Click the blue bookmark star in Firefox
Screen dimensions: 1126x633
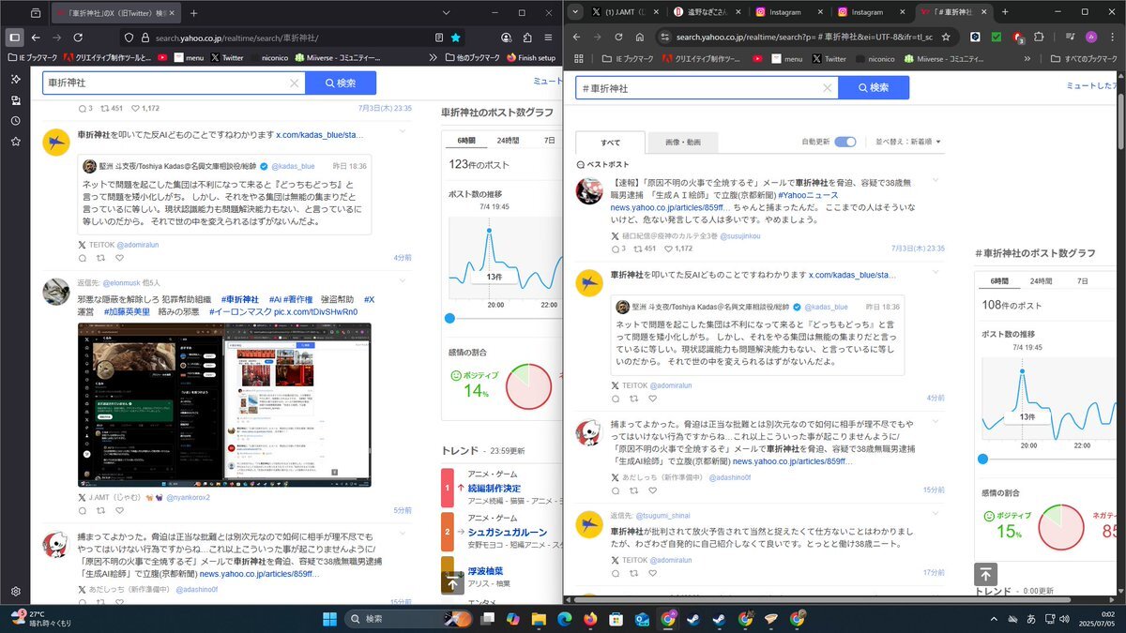point(455,38)
